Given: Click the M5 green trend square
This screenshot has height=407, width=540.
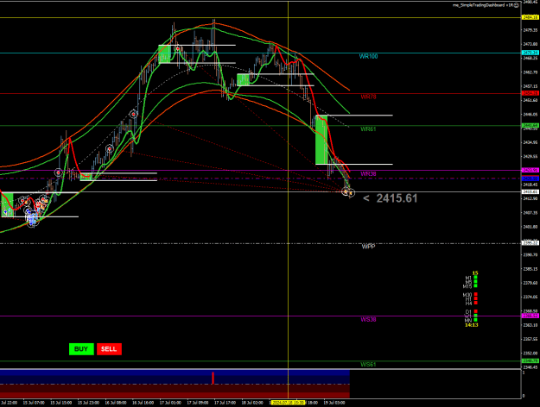Looking at the screenshot, I should [x=475, y=281].
